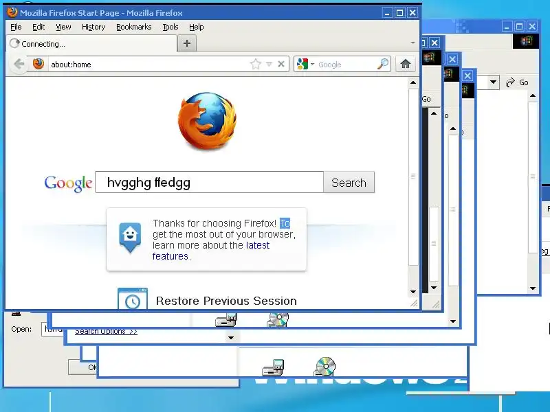This screenshot has height=412, width=550.
Task: Click the Firefox icon in the title bar
Action: 12,12
